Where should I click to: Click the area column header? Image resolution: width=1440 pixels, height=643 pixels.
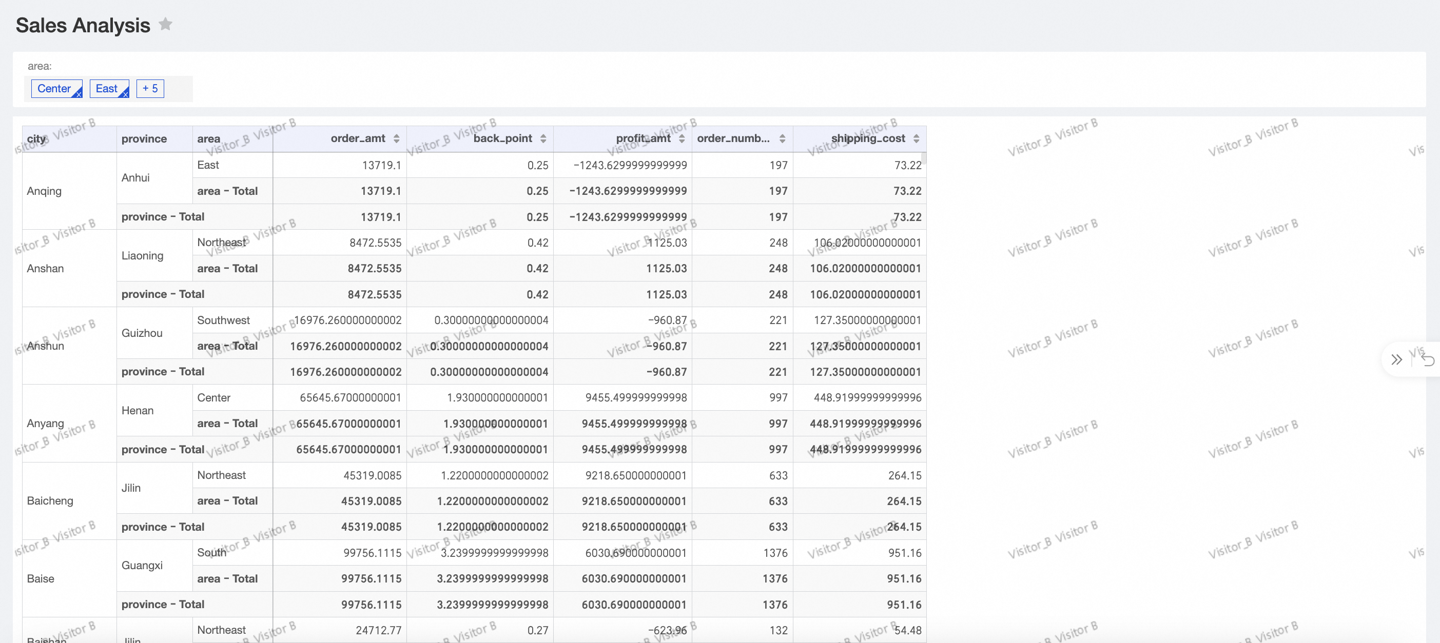(x=208, y=138)
